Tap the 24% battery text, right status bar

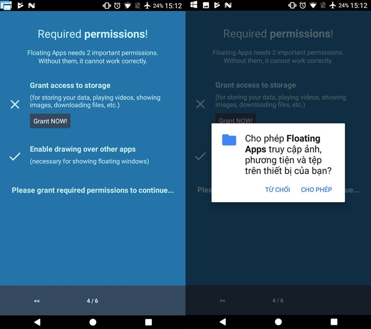(344, 6)
